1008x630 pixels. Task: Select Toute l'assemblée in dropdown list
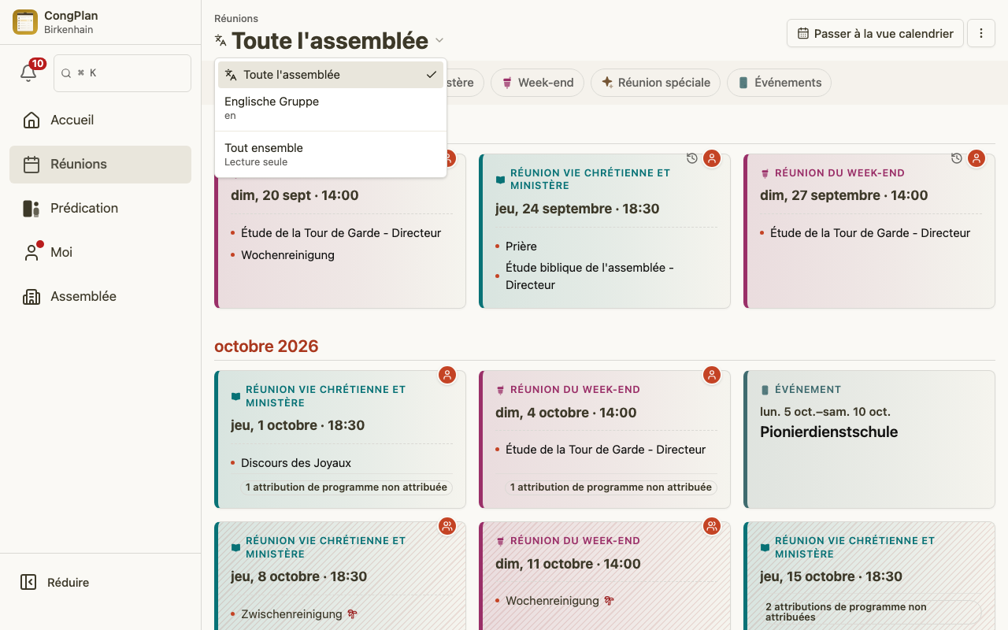click(x=331, y=75)
